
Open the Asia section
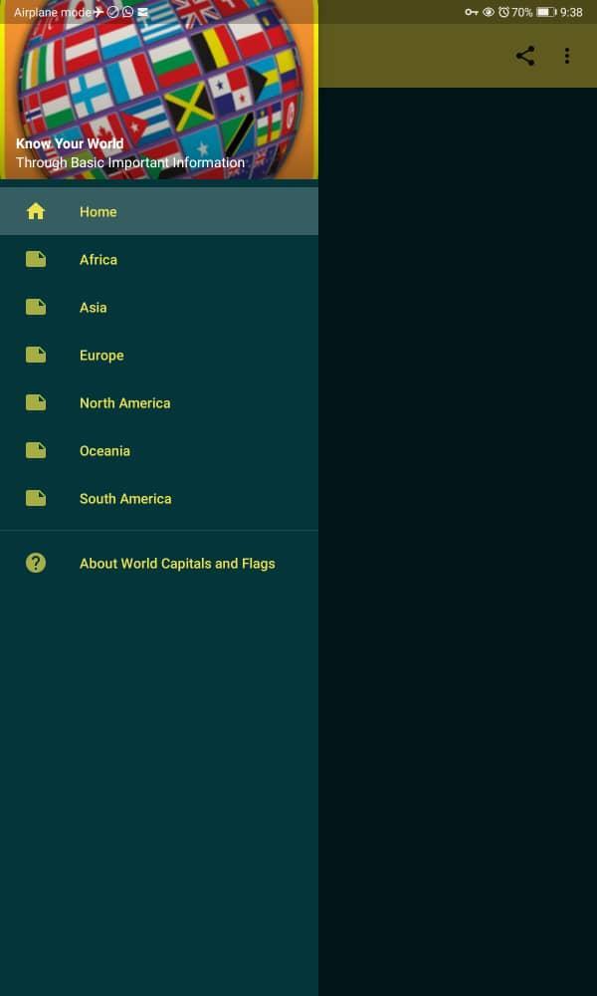pyautogui.click(x=159, y=307)
